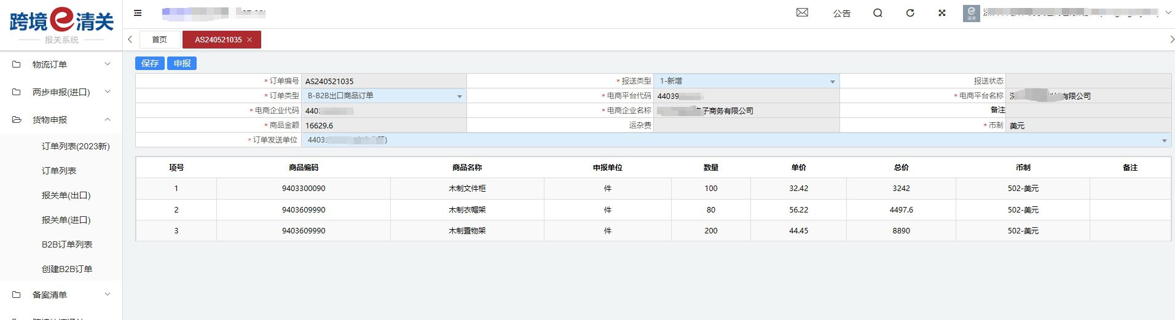Screen dimensions: 1175x320
Task: Expand the 物流订单 sidebar menu
Action: (x=61, y=64)
